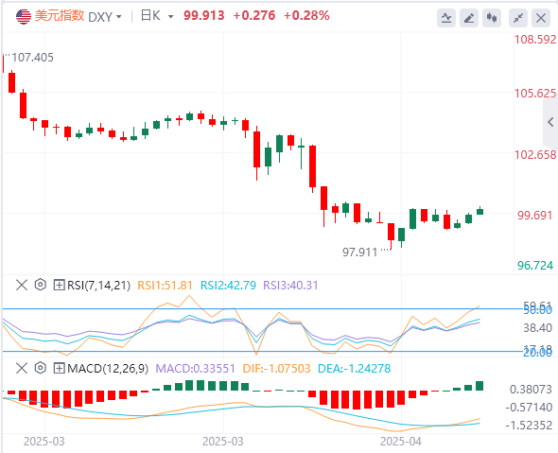
Task: Click the RSI2:42.79 value
Action: coord(228,286)
